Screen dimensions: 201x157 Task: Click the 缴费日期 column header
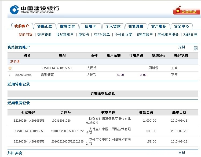[x=179, y=113]
